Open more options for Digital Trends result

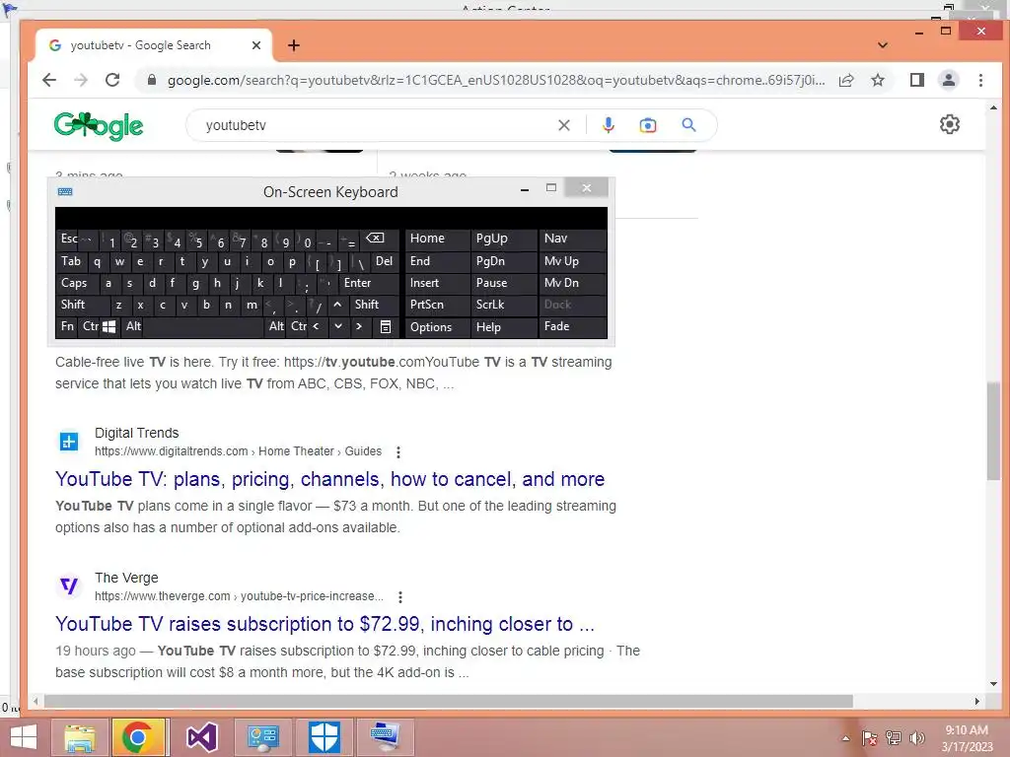tap(398, 452)
